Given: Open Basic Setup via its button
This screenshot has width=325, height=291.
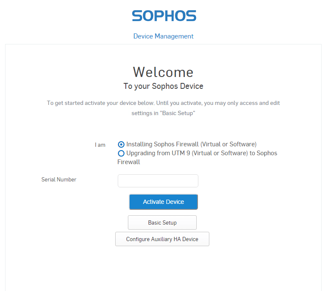Looking at the screenshot, I should pyautogui.click(x=162, y=222).
